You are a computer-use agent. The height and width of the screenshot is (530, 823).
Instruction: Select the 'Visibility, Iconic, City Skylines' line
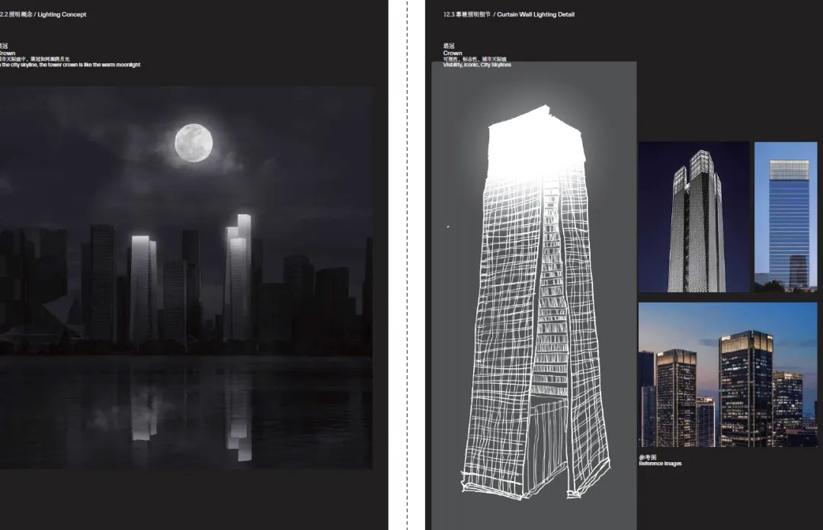coord(477,65)
